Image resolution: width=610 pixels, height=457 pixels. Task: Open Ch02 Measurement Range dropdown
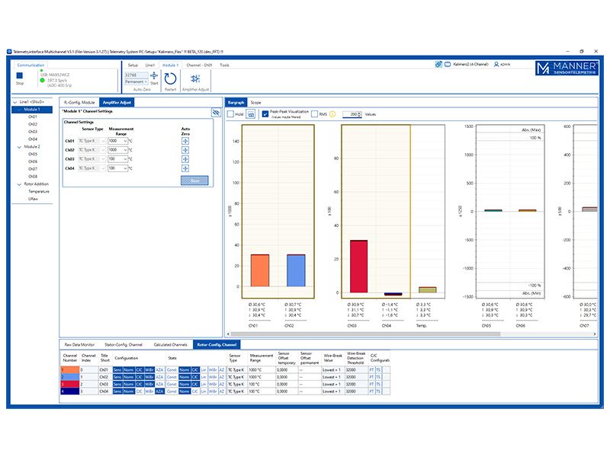point(118,150)
